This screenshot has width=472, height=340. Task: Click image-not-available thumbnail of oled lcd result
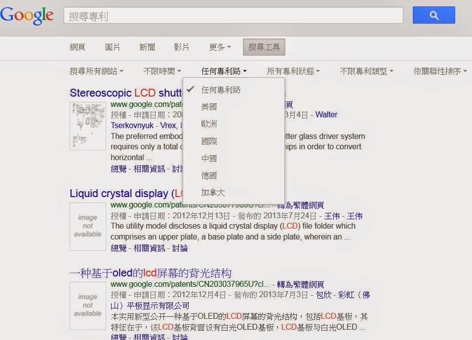[88, 306]
